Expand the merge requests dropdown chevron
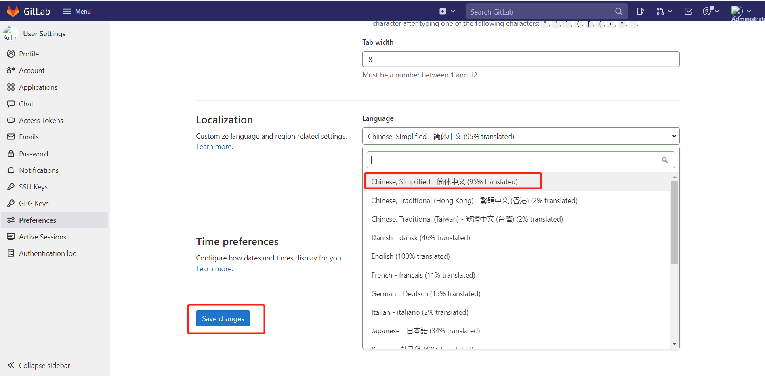 point(670,11)
